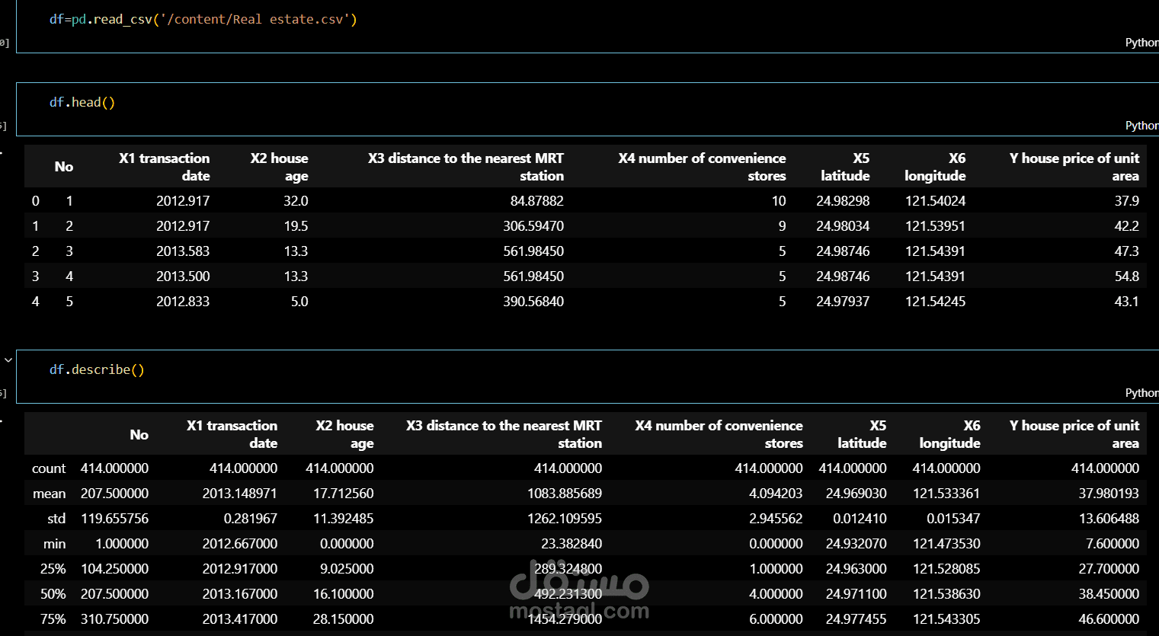Select mean longitude 121.533361
Viewport: 1159px width, 636px height.
pyautogui.click(x=946, y=494)
